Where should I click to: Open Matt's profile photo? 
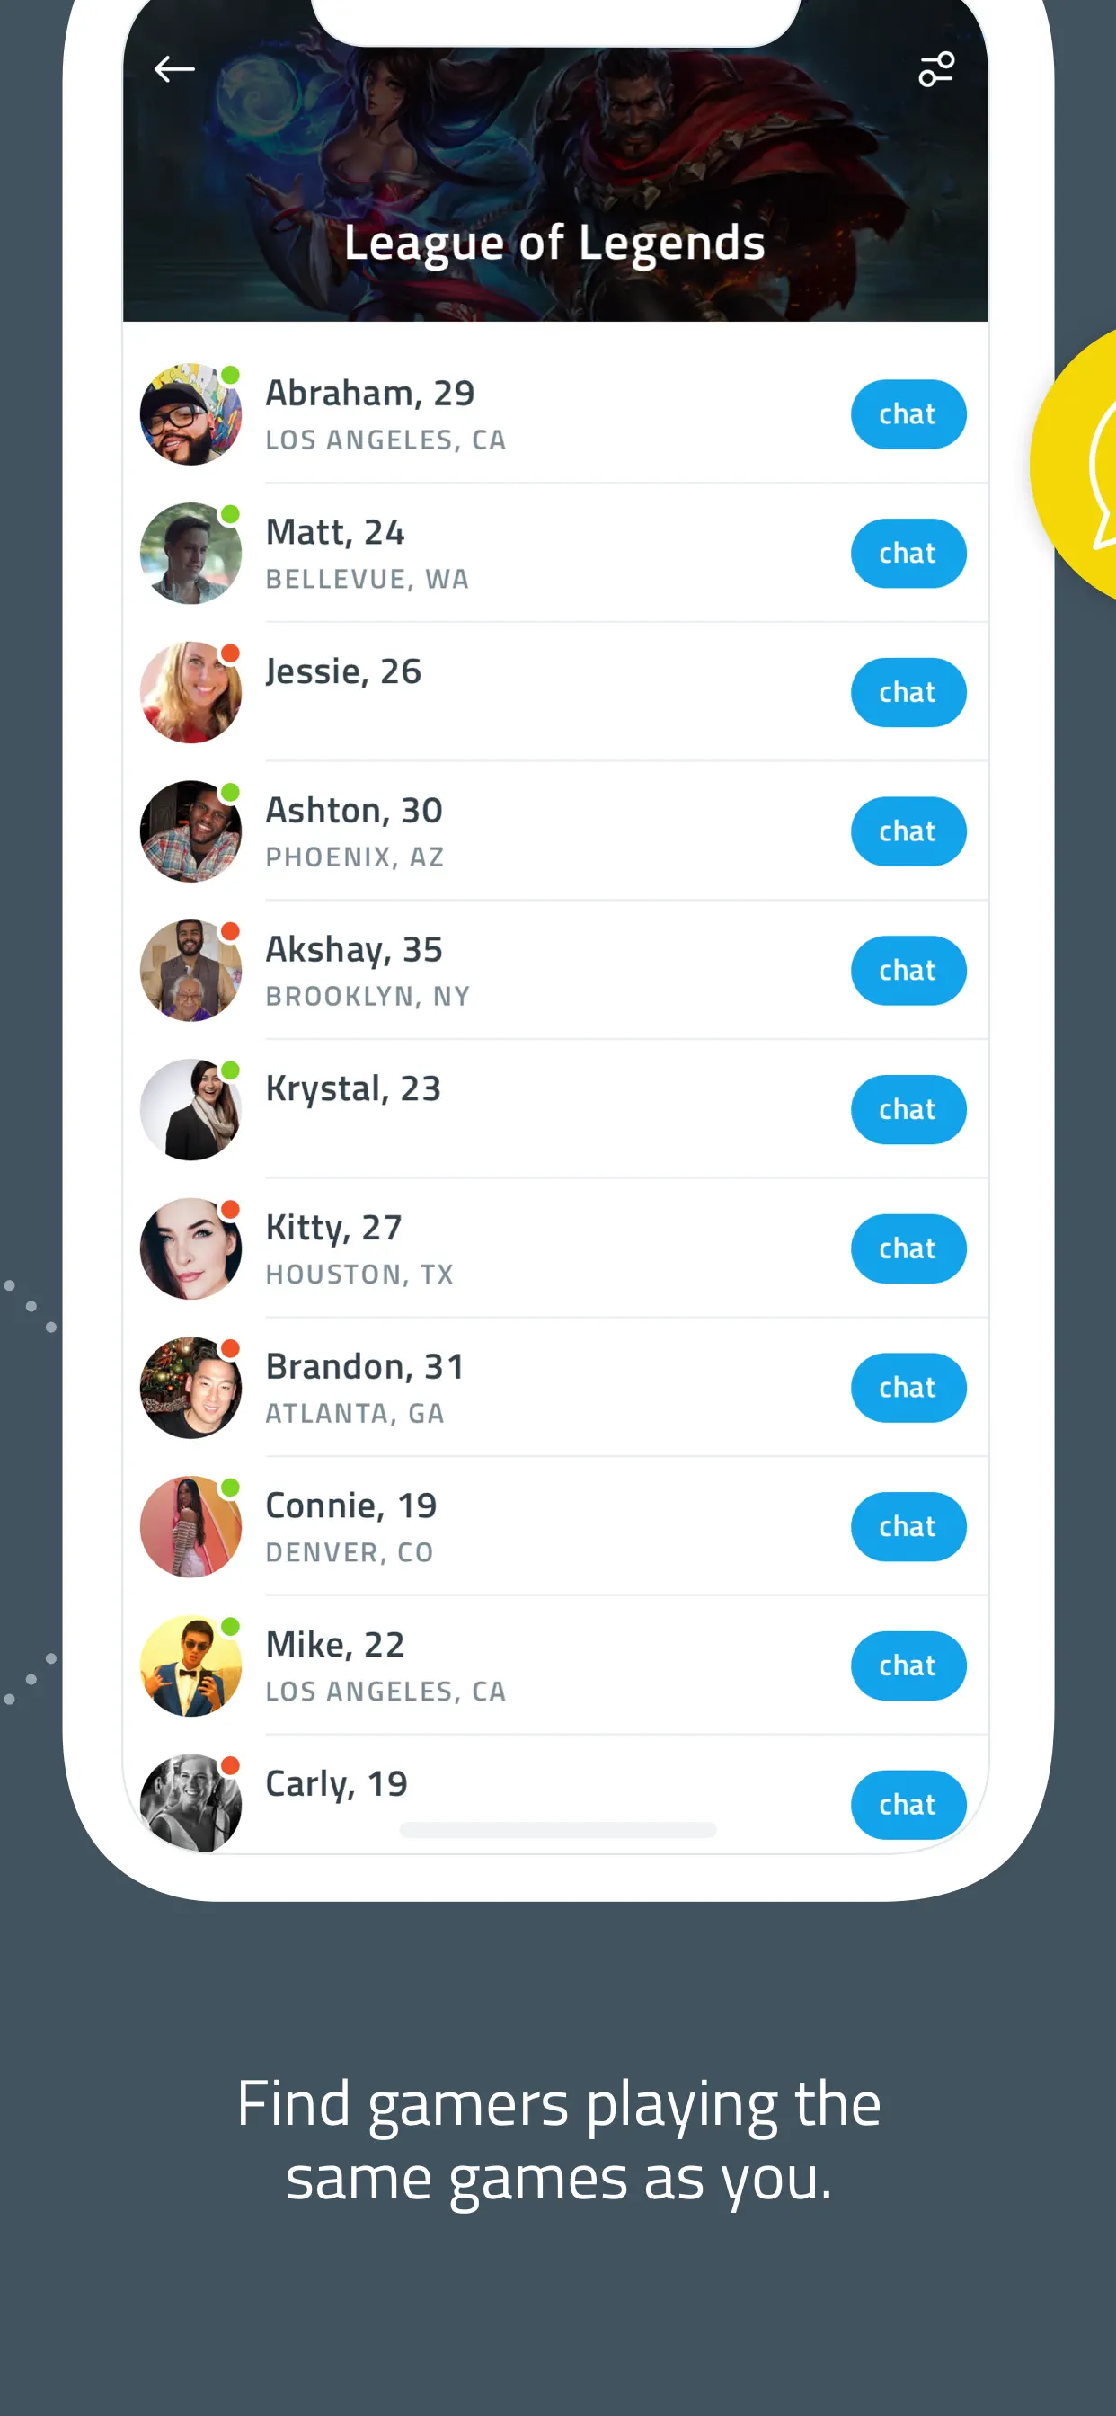click(x=190, y=554)
